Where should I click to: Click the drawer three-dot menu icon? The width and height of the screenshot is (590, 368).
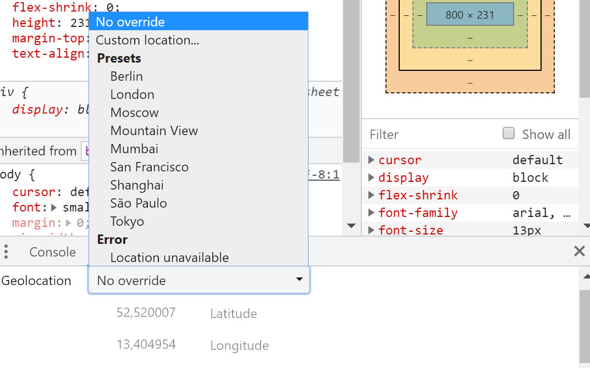coord(6,252)
